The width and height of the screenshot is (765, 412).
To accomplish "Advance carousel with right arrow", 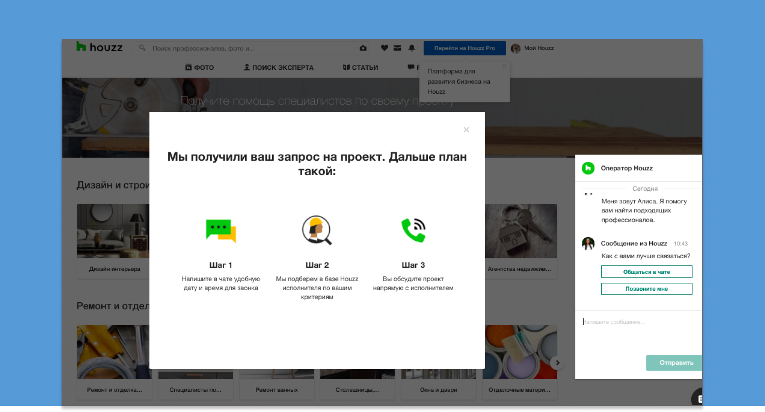I will click(x=558, y=363).
